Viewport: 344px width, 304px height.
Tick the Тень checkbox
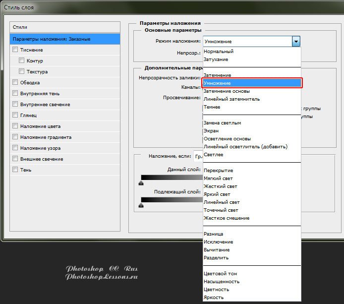coord(15,170)
